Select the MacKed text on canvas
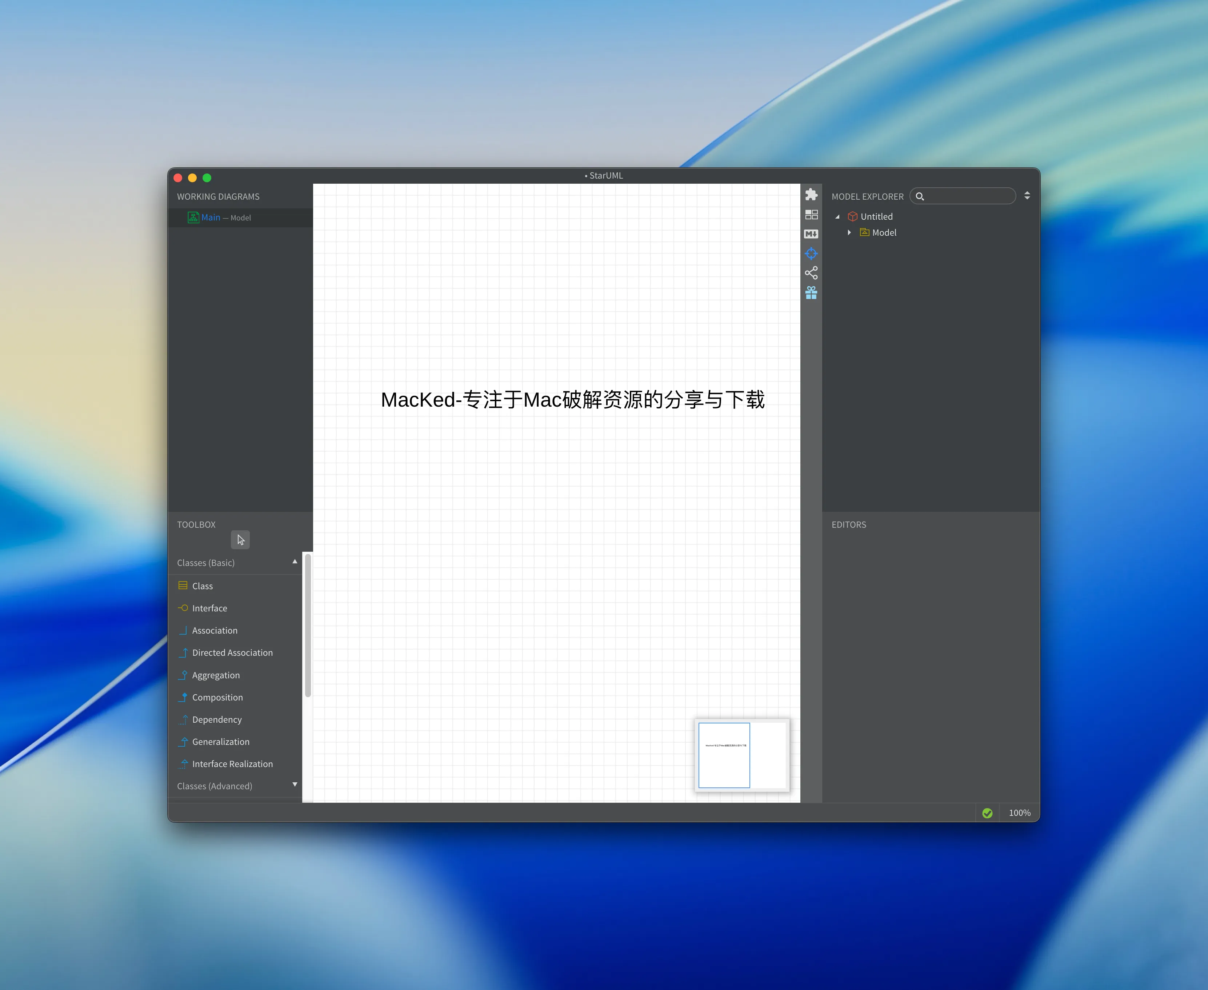1208x990 pixels. 572,400
